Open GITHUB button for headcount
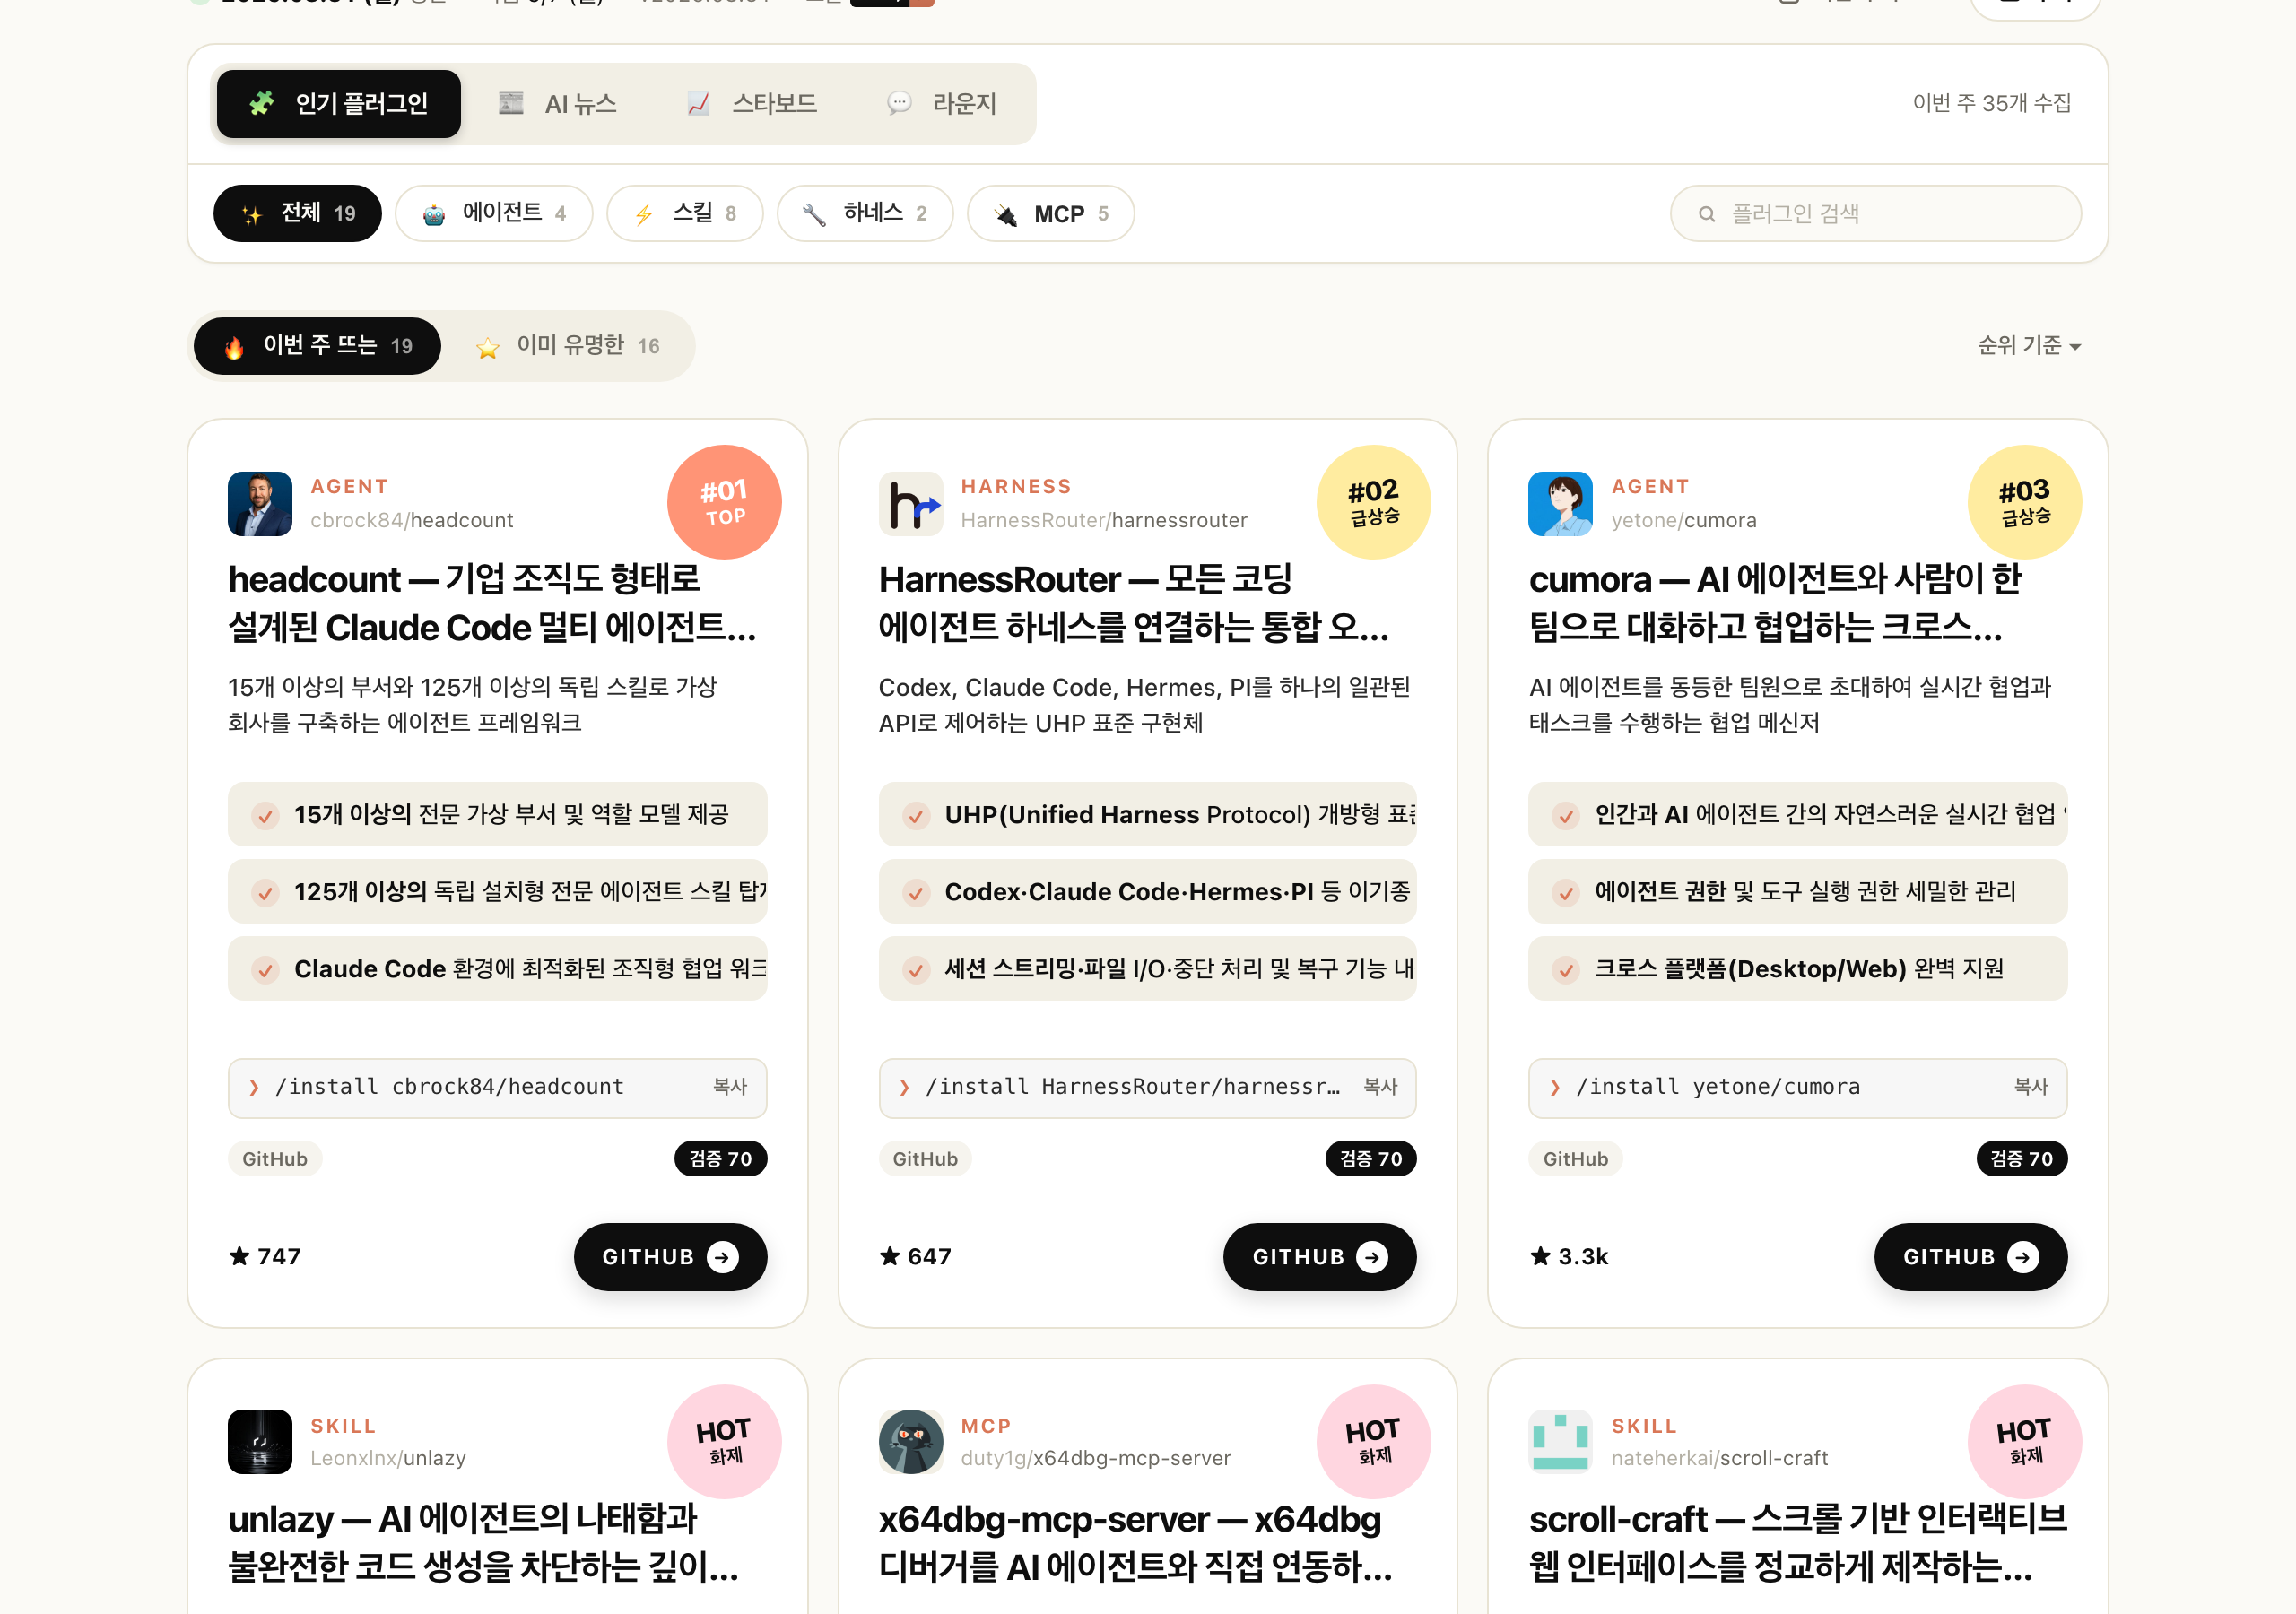Screen dimensions: 2296x1614 (x=670, y=1257)
